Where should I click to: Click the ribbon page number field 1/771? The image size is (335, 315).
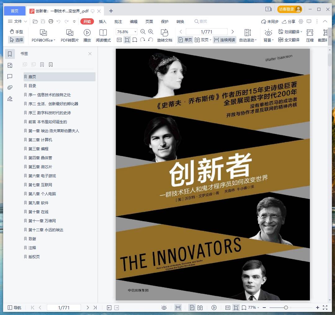[x=207, y=32]
